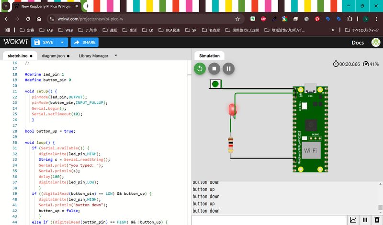Open the user avatar menu
The width and height of the screenshot is (383, 225).
pyautogui.click(x=376, y=42)
